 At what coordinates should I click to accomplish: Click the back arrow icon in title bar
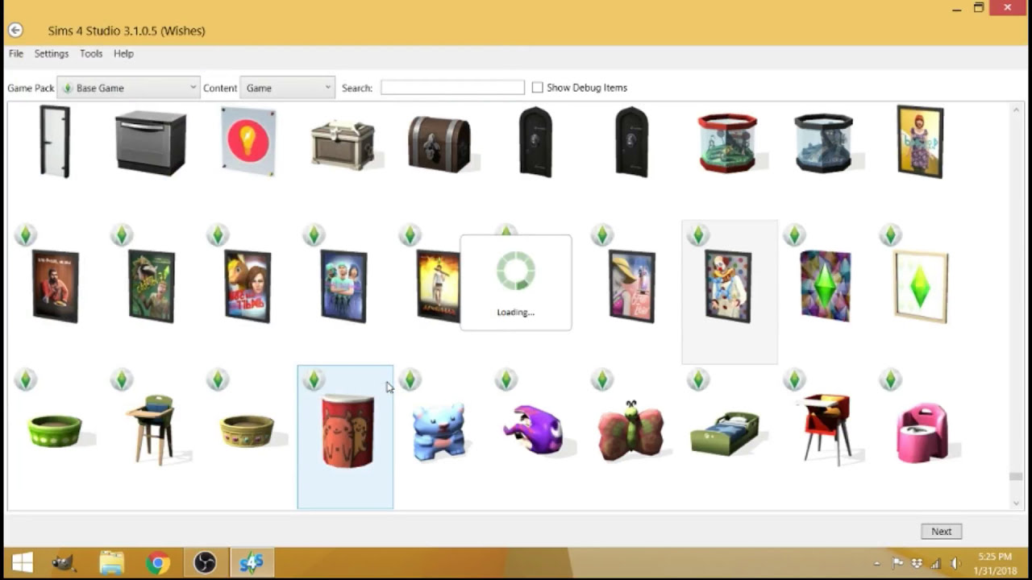click(15, 31)
